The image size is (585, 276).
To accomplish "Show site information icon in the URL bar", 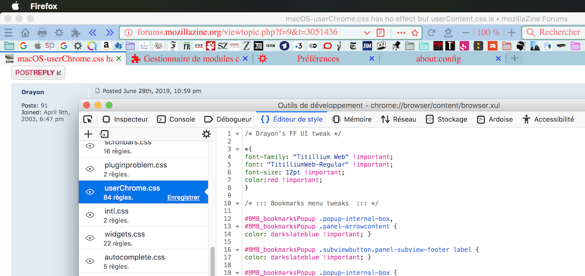I will [x=128, y=32].
